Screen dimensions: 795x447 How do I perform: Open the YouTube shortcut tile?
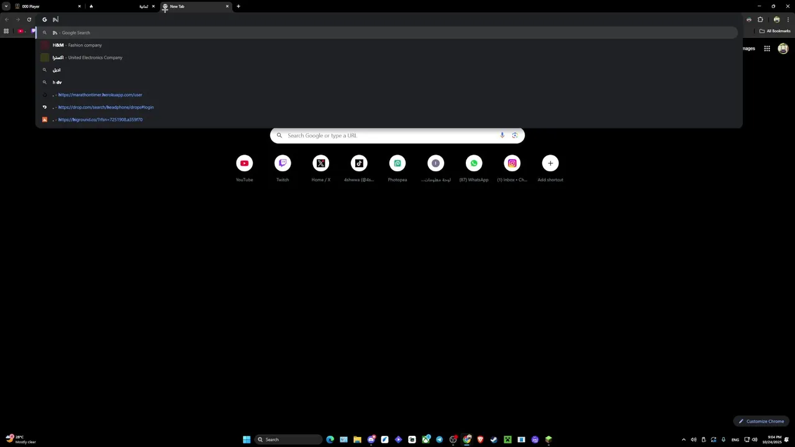click(244, 168)
